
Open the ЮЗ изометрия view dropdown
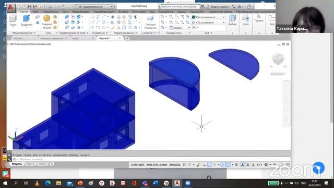[208, 22]
